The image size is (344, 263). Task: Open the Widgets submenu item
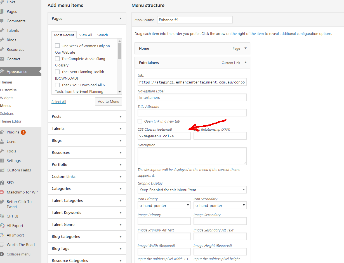(7, 98)
